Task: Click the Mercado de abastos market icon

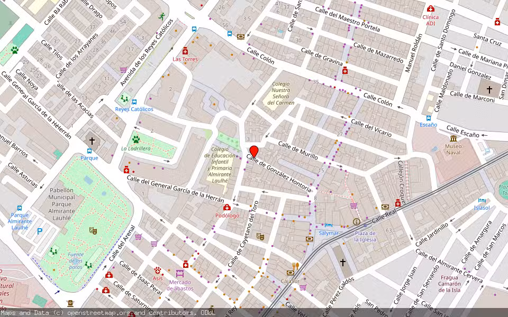Action: pyautogui.click(x=180, y=274)
